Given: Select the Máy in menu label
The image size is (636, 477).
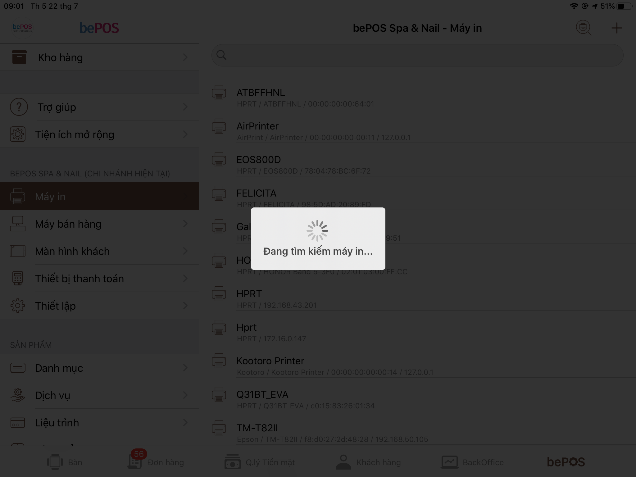Looking at the screenshot, I should 50,197.
